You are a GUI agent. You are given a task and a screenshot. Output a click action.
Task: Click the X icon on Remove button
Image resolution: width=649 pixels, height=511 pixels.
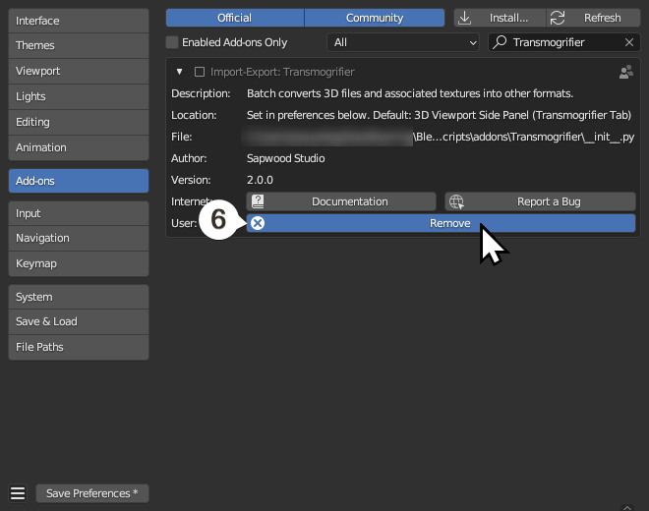coord(258,223)
